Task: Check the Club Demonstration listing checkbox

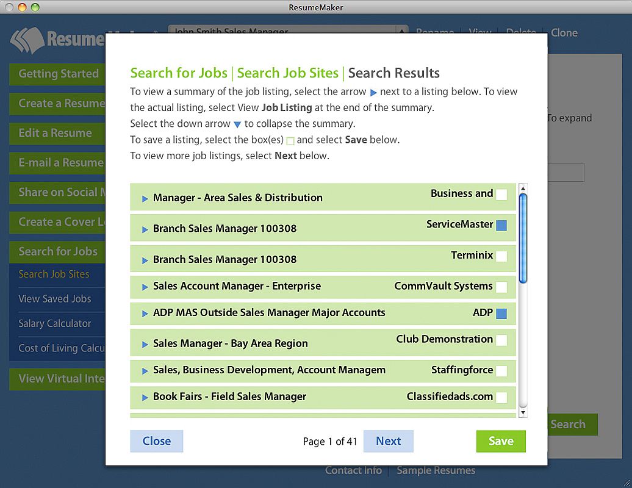Action: (x=501, y=340)
